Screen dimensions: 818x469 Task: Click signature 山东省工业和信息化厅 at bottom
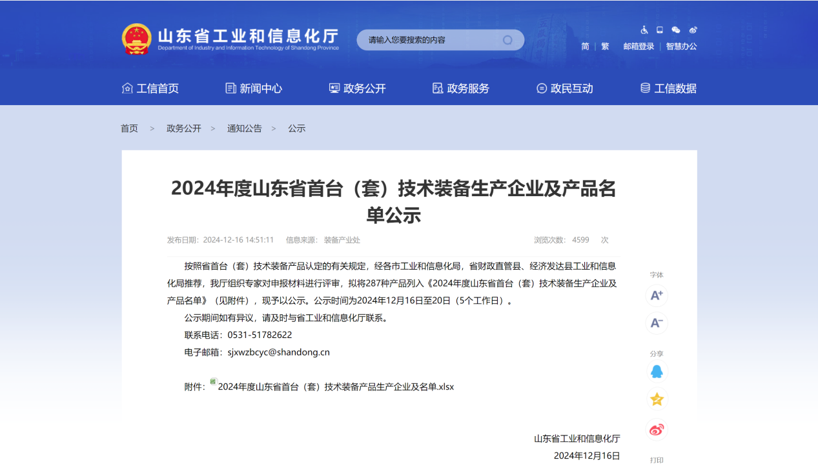click(577, 439)
